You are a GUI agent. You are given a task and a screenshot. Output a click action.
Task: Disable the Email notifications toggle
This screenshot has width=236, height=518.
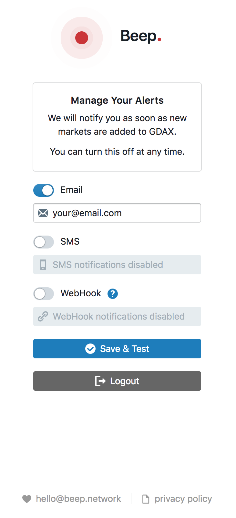44,190
